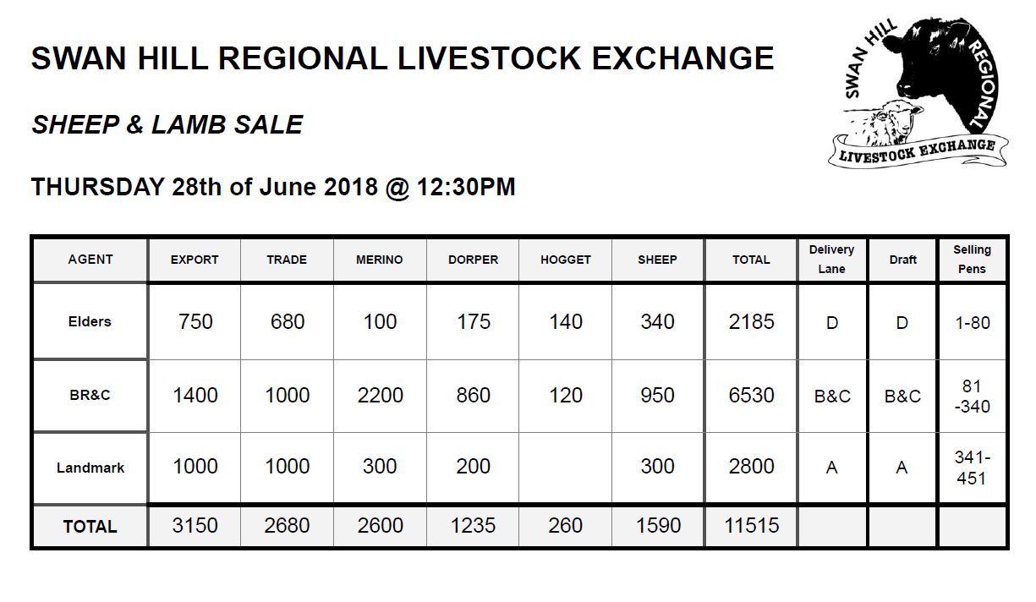Click the Dorper total value 1235

tap(473, 526)
